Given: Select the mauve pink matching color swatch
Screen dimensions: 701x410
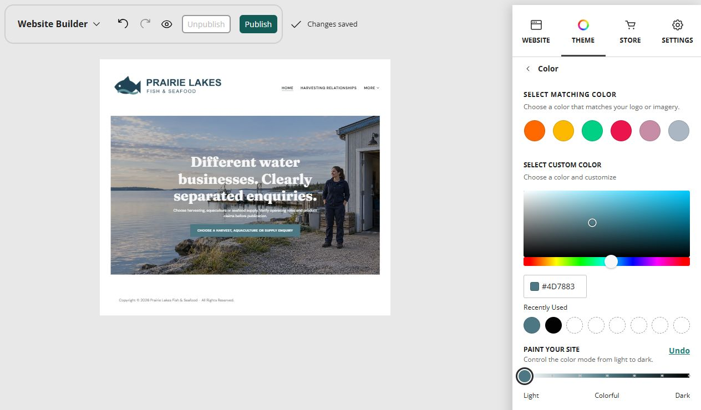Looking at the screenshot, I should pos(650,131).
